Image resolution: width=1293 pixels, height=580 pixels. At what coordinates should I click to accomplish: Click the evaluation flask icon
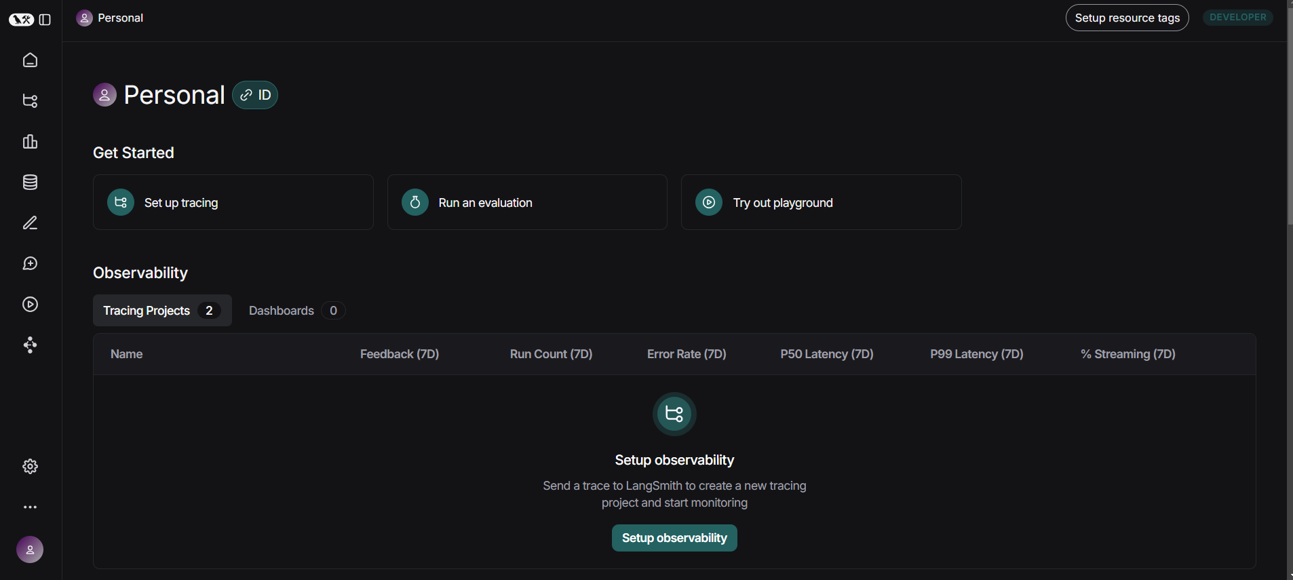coord(415,202)
